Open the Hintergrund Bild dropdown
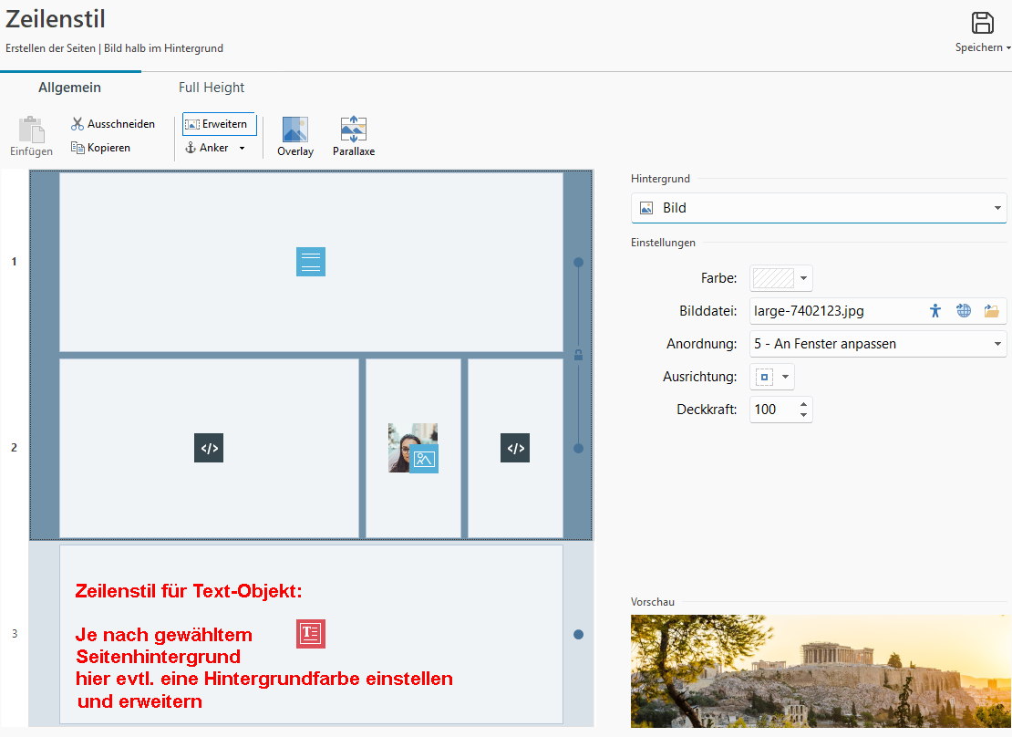 818,208
